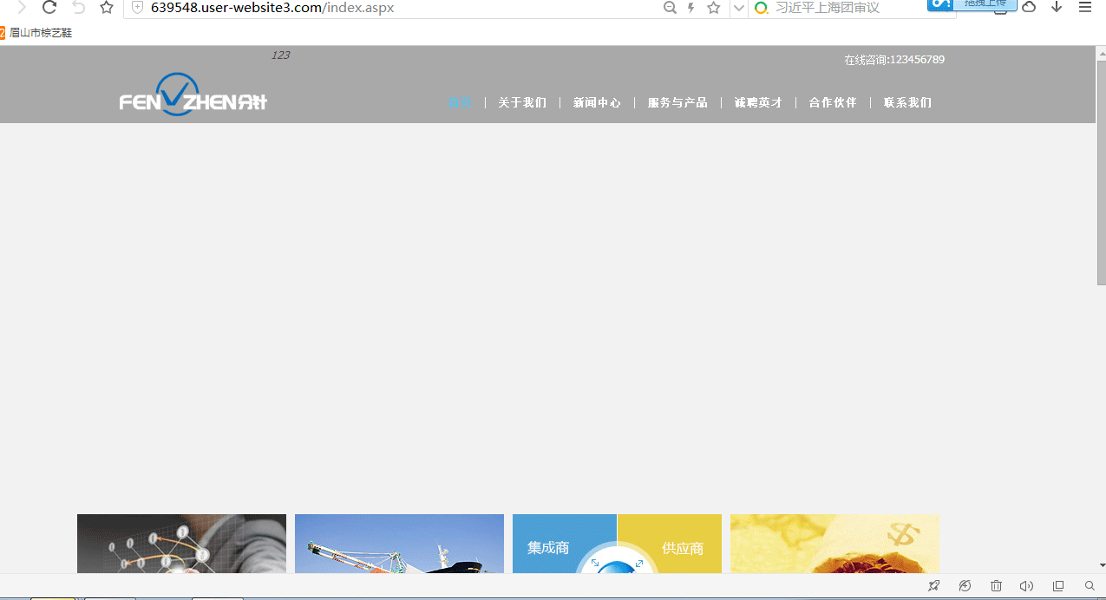Click the trash bin icon in status bar
The width and height of the screenshot is (1106, 600).
[x=996, y=586]
